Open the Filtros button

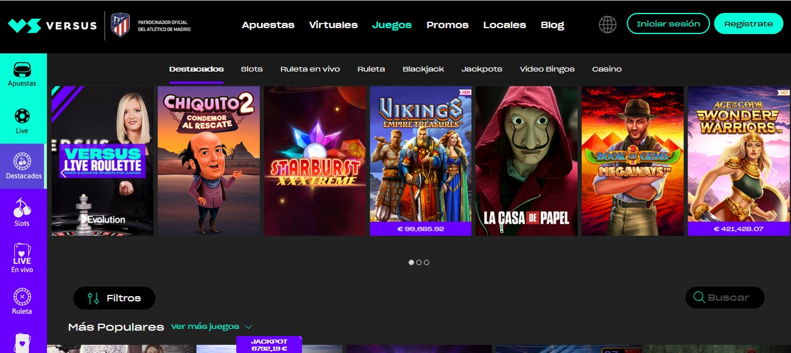click(114, 298)
